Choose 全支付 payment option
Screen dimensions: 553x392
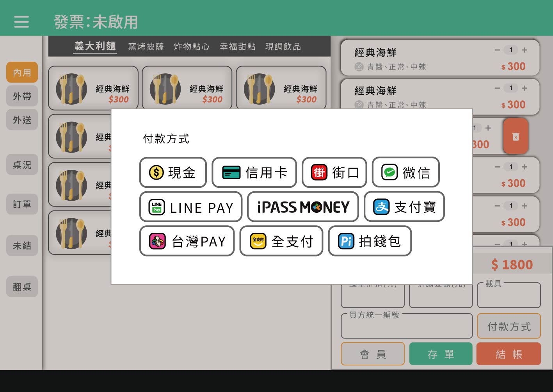(x=281, y=241)
